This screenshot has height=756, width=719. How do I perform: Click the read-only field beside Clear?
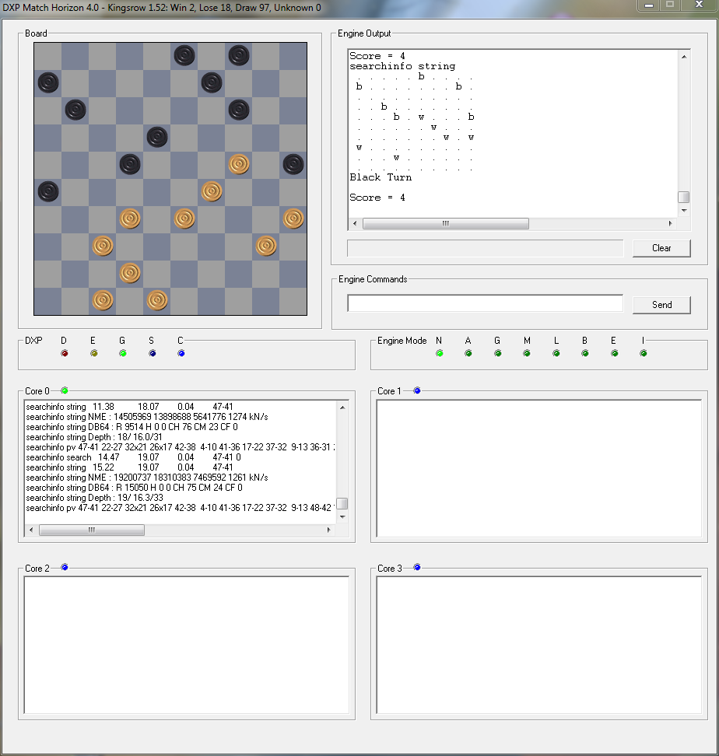coord(485,248)
